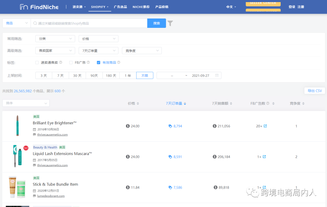Click the calendar icon in date range field
This screenshot has height=207, width=327.
[x=217, y=75]
